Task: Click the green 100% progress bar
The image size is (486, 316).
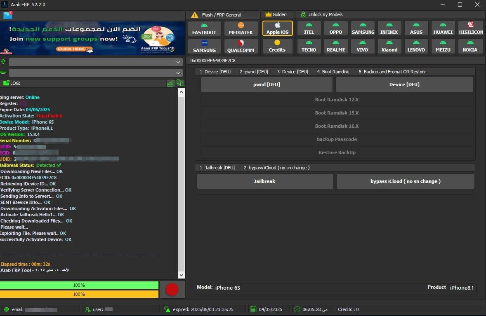Action: click(x=79, y=285)
